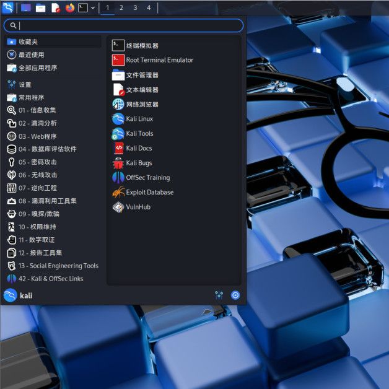Launch text editor icon in top panel
Screen dimensions: 389x389
[56, 8]
